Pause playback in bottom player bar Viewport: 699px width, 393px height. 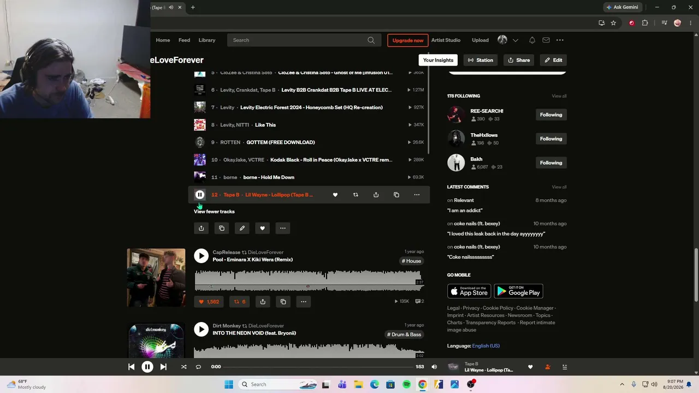pyautogui.click(x=147, y=367)
